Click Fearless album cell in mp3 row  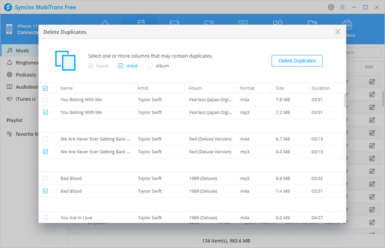210,112
